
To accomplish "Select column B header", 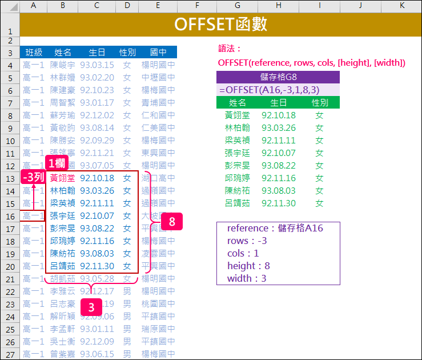I will pyautogui.click(x=63, y=6).
